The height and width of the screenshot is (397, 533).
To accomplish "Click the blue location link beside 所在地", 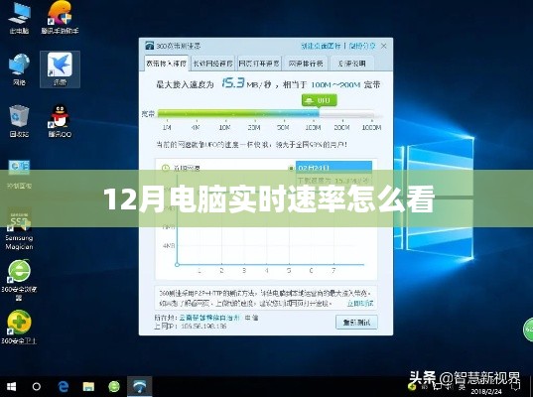I will (x=209, y=318).
